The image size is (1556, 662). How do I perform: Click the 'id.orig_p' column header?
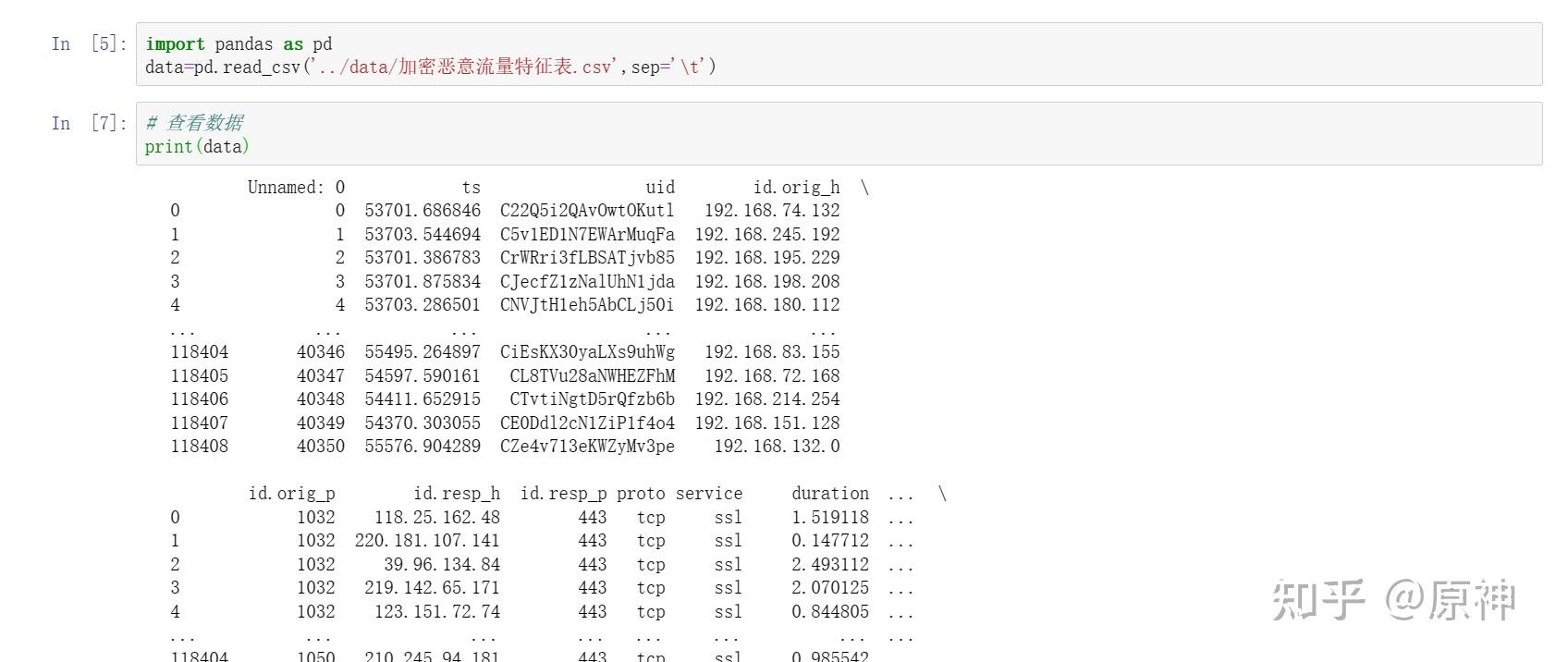pyautogui.click(x=291, y=494)
